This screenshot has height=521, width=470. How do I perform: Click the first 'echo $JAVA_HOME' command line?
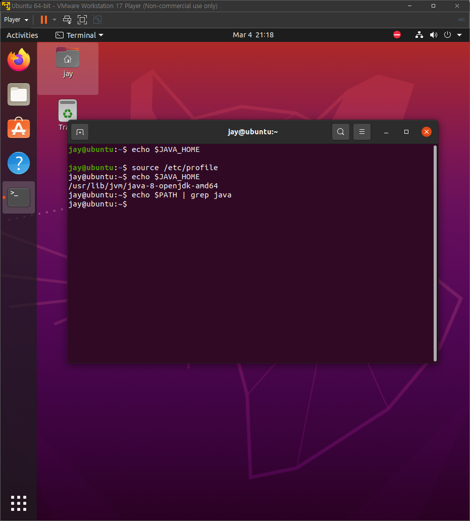click(134, 149)
